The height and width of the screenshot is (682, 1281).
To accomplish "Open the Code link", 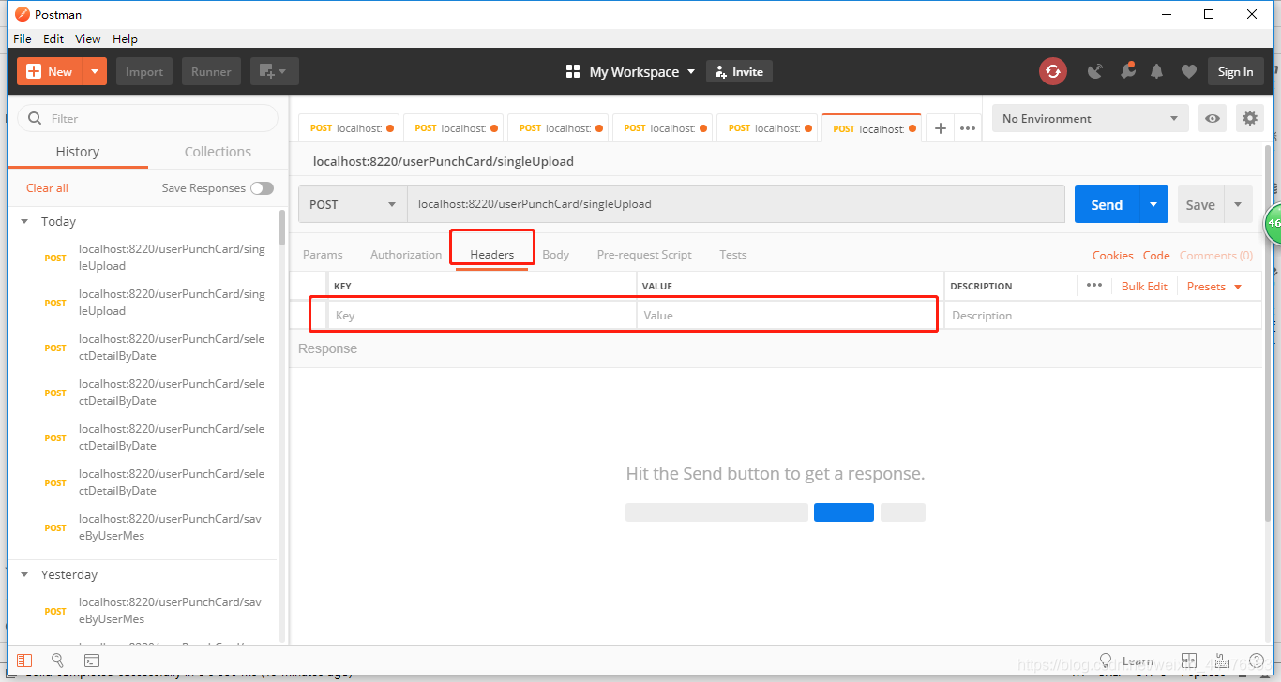I will (1156, 255).
